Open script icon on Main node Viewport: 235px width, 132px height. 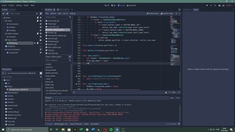(x=37, y=18)
